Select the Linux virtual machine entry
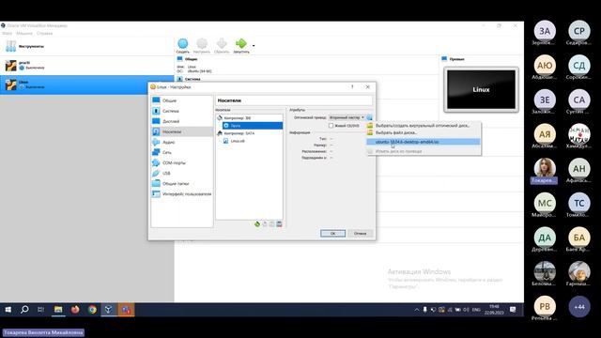The width and height of the screenshot is (601, 338). pos(87,84)
